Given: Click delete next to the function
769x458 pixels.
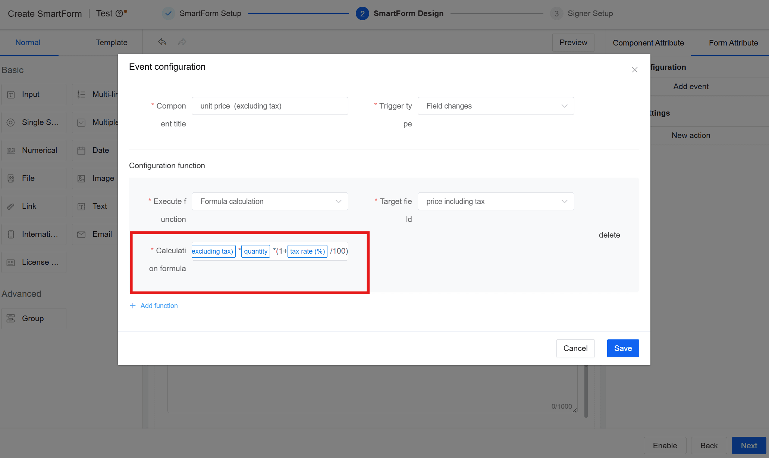Looking at the screenshot, I should (x=609, y=235).
